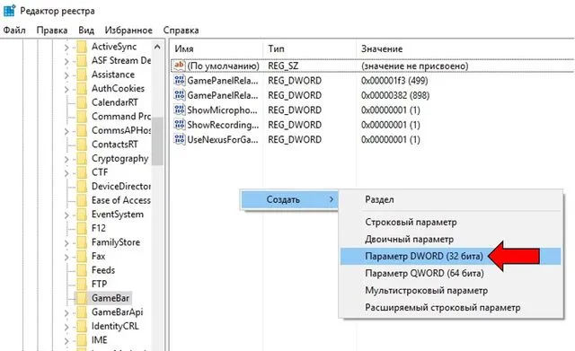Click the string value icon of (По умолчанию)
Viewport: 575px width, 351px height.
tap(180, 66)
